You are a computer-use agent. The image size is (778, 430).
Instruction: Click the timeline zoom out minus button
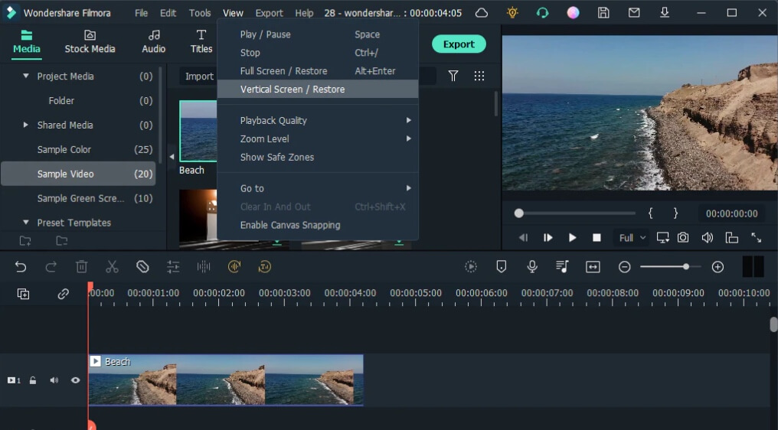[x=624, y=267]
